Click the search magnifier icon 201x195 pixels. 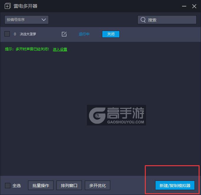pos(143,20)
